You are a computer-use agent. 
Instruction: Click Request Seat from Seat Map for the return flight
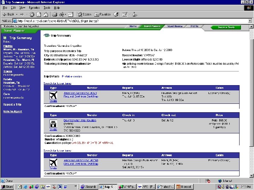81,164
